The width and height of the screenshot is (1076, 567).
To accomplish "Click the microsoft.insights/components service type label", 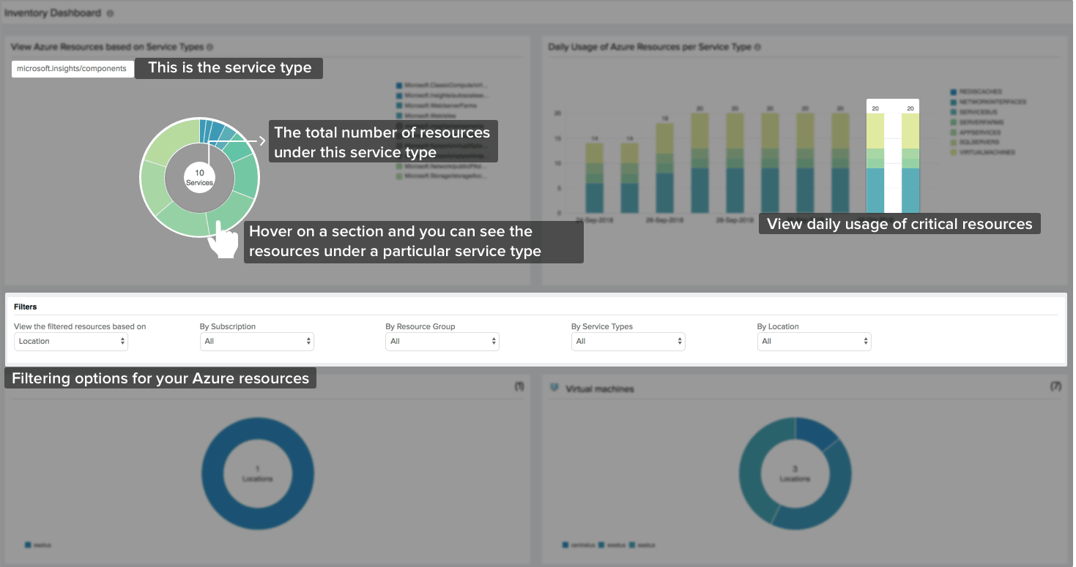I will tap(73, 69).
